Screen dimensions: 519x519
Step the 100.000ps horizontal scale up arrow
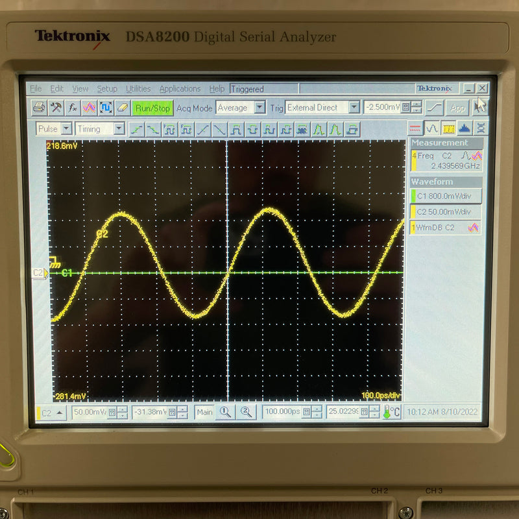click(317, 409)
